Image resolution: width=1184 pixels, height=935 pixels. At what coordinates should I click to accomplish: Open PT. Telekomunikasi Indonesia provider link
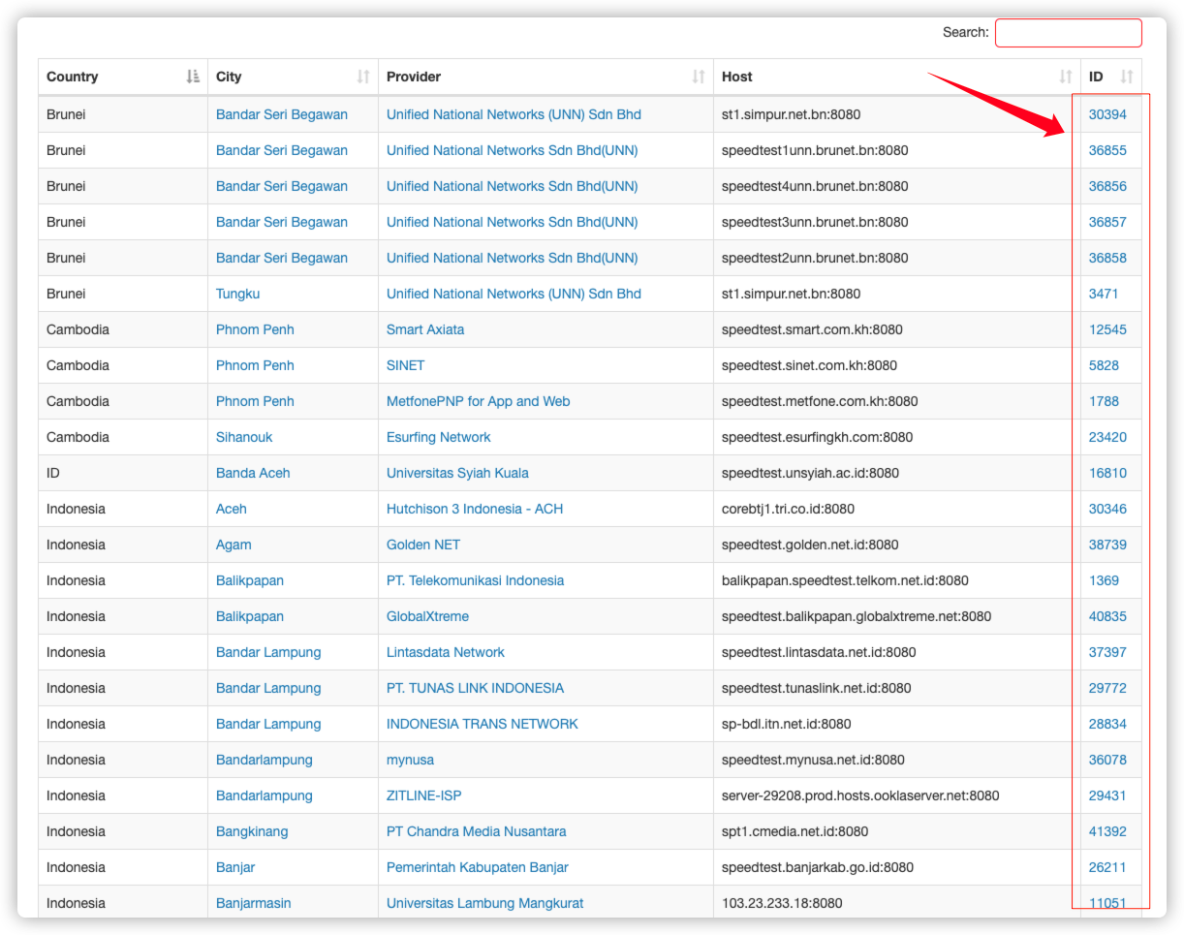(475, 580)
